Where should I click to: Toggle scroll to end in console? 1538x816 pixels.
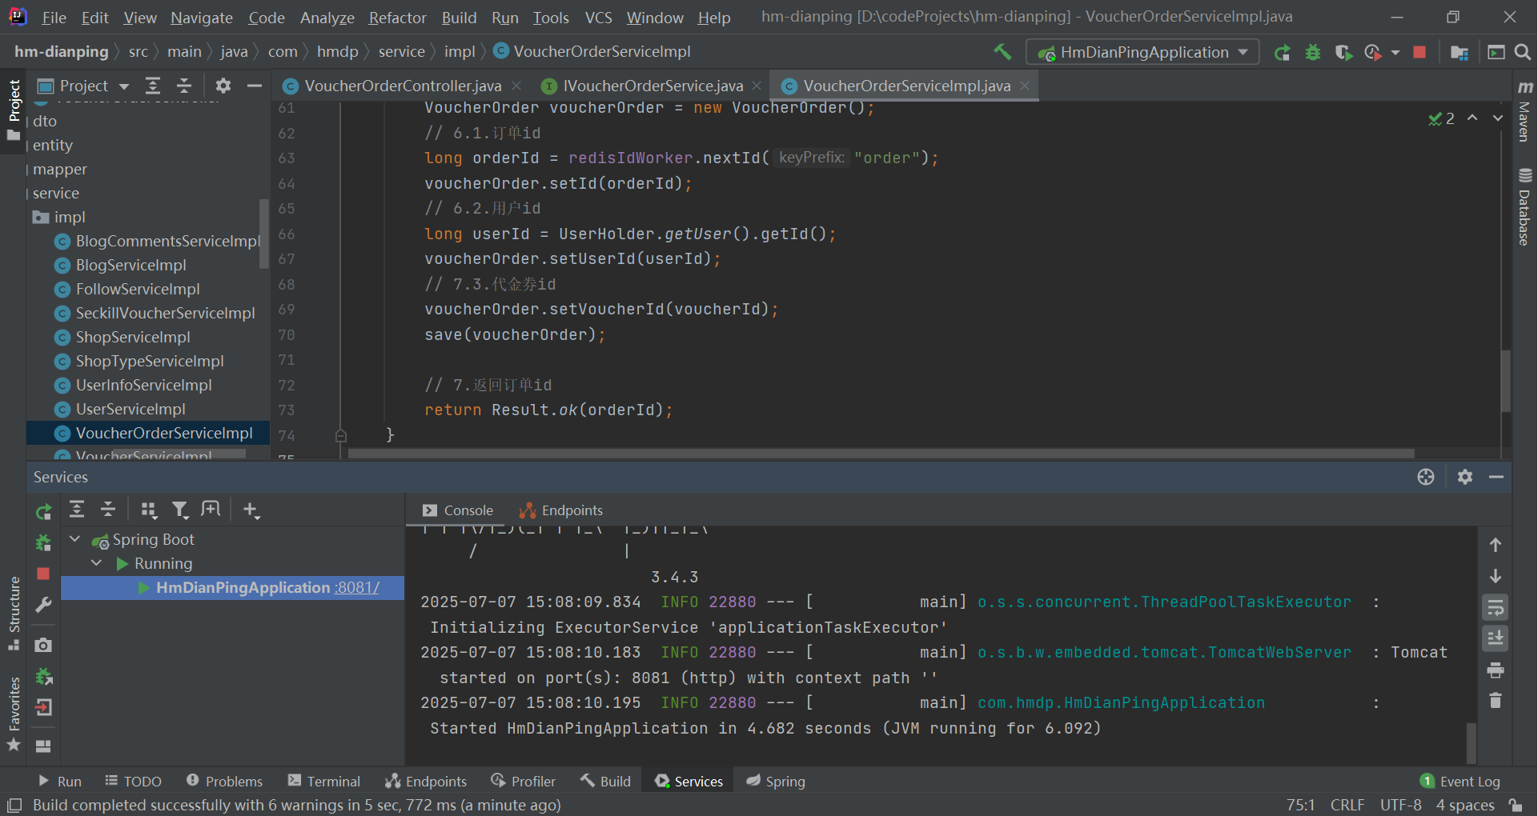(x=1496, y=638)
